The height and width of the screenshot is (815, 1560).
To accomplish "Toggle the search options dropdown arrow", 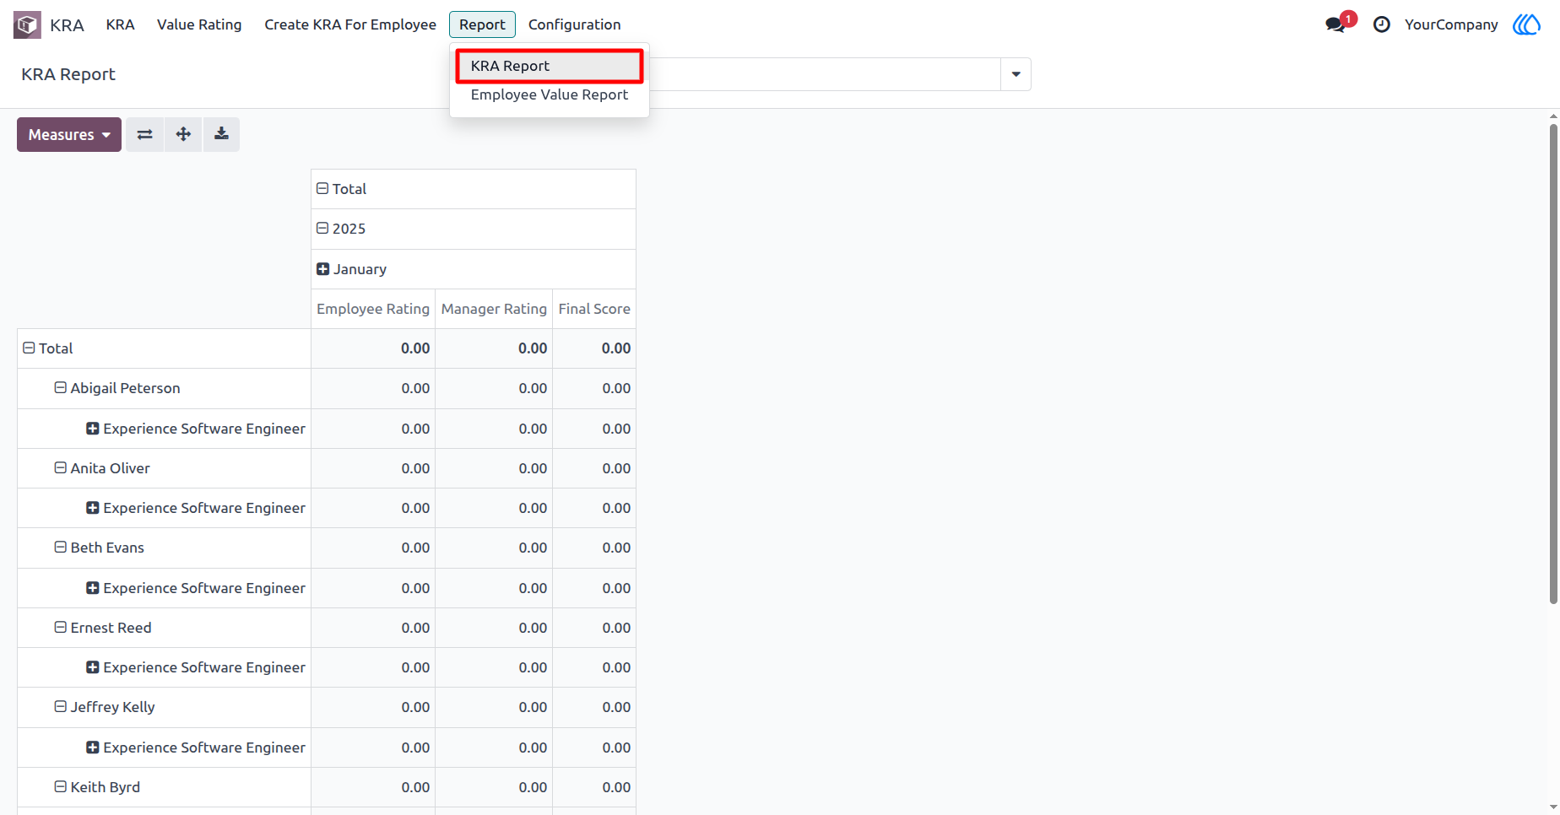I will (1016, 74).
